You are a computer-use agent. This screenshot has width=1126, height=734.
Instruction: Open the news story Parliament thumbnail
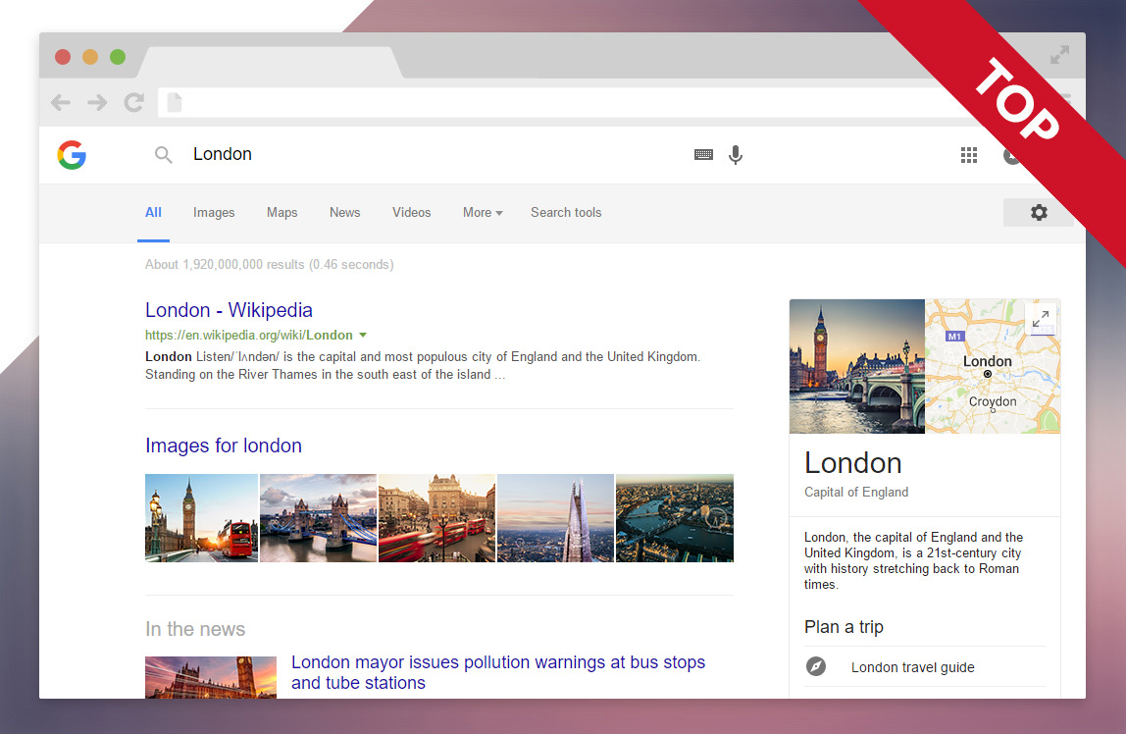point(211,677)
